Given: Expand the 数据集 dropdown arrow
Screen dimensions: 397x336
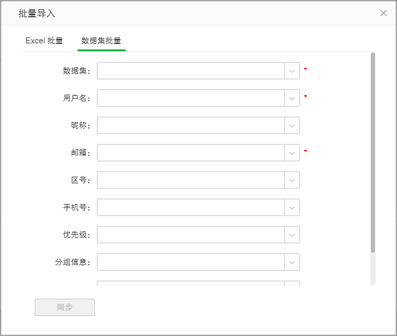Looking at the screenshot, I should pyautogui.click(x=292, y=71).
